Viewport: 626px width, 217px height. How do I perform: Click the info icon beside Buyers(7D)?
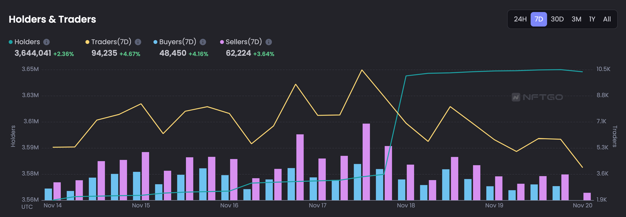coord(203,42)
